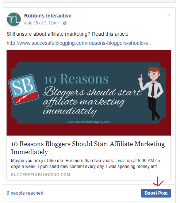
Task: Click the article description snippet text
Action: click(x=86, y=164)
